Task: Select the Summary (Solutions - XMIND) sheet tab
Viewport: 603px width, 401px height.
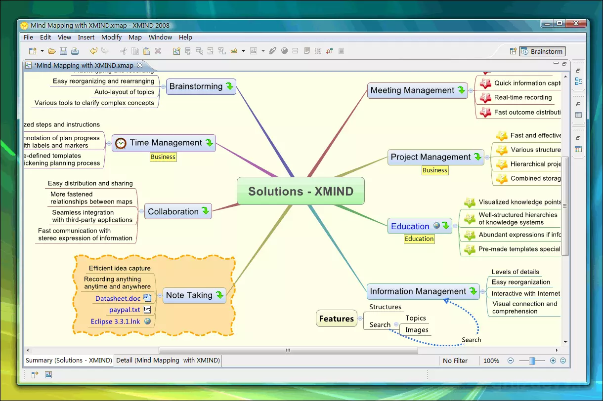Action: [x=69, y=361]
